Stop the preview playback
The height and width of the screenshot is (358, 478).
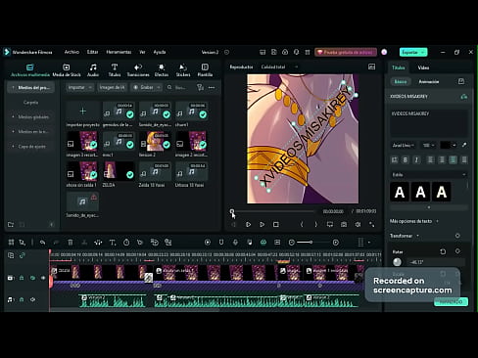point(276,224)
